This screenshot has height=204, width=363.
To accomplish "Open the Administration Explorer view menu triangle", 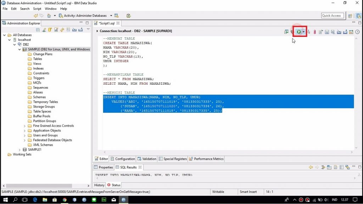I will 88,29.
